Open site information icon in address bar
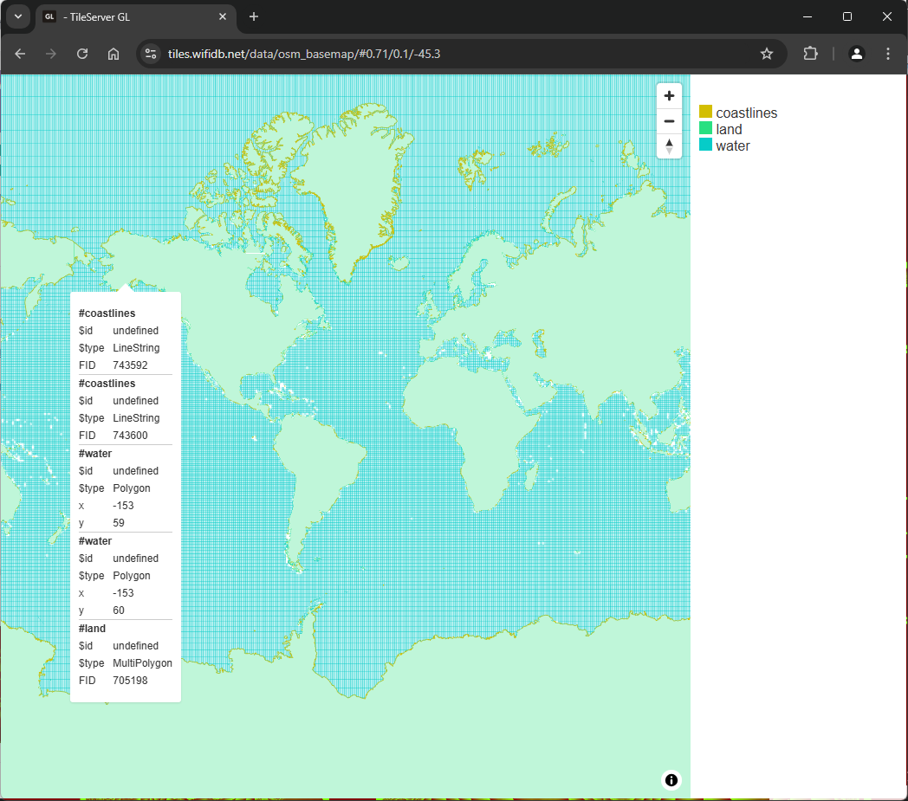 150,53
